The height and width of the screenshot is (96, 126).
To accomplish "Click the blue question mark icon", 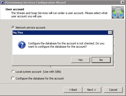I will tap(22, 45).
